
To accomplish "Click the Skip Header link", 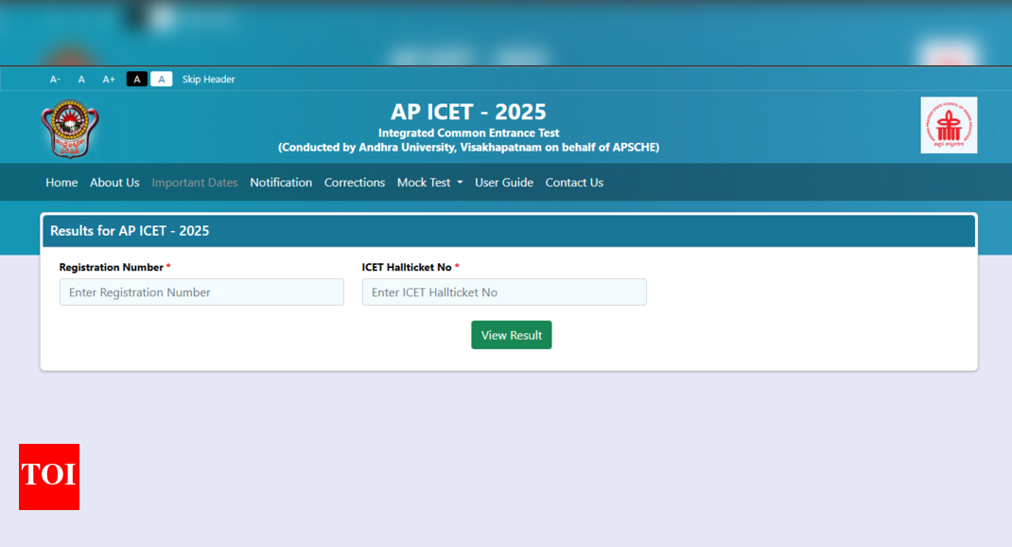I will 208,79.
